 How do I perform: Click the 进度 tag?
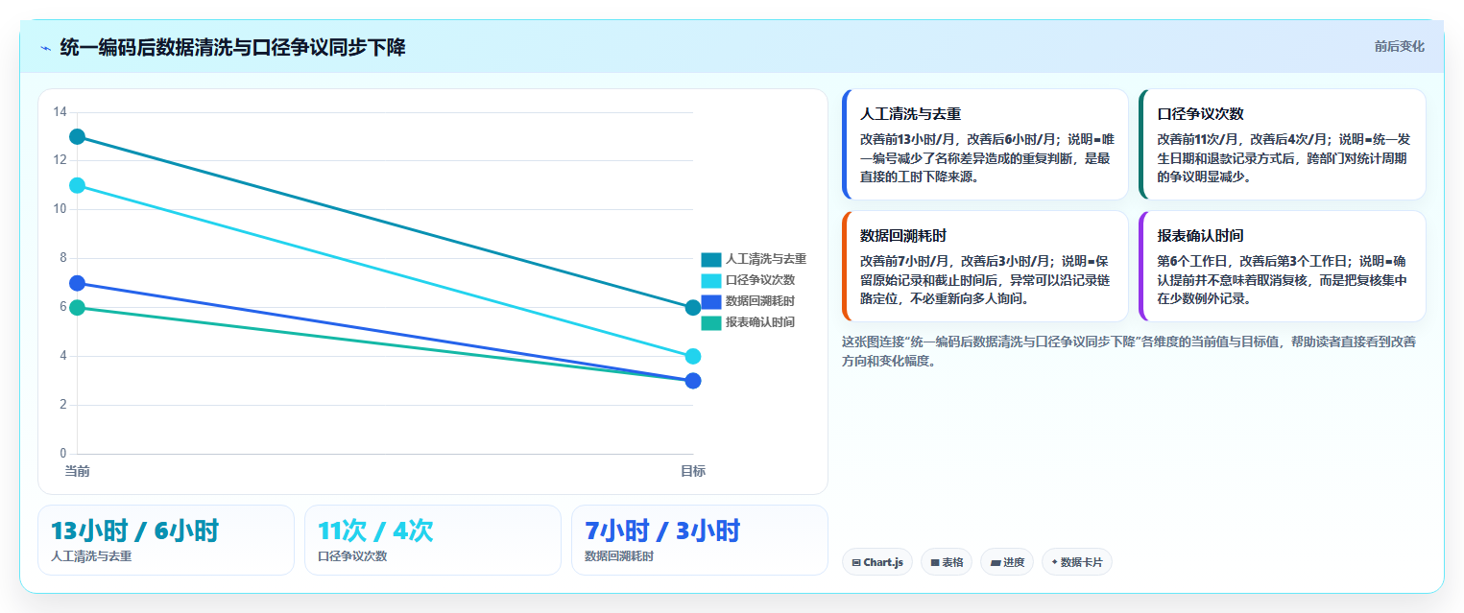[1006, 562]
